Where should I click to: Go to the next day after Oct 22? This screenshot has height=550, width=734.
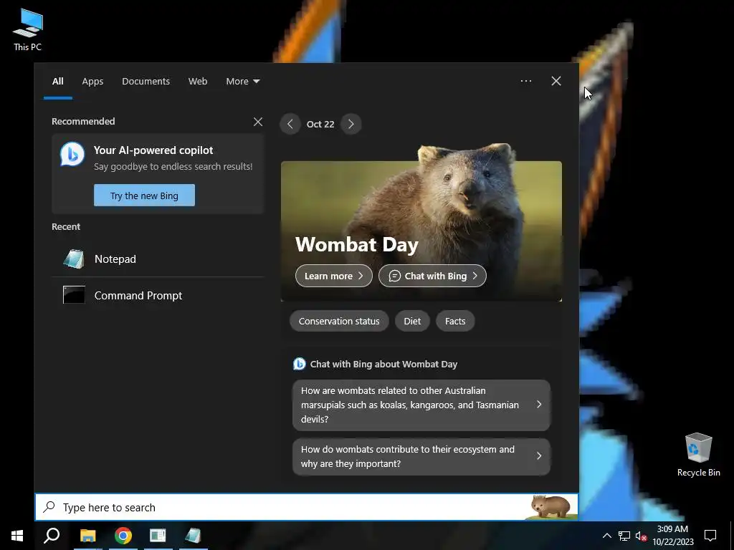[x=351, y=124]
